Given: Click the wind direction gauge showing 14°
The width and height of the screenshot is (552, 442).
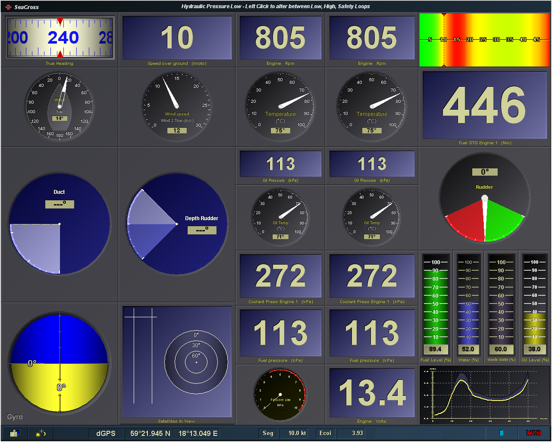Looking at the screenshot, I should 60,106.
